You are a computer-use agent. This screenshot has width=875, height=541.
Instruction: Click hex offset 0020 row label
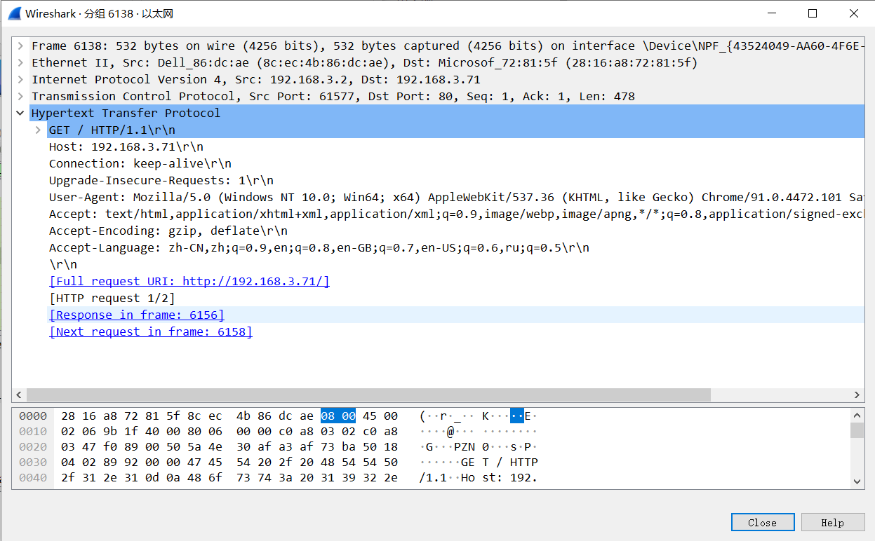(x=33, y=446)
